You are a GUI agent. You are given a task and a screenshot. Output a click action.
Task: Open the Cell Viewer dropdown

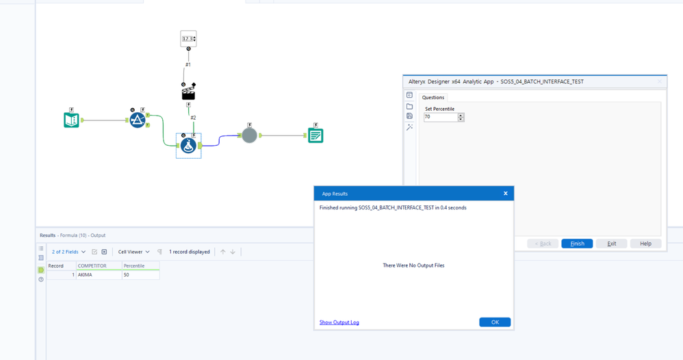click(x=133, y=252)
